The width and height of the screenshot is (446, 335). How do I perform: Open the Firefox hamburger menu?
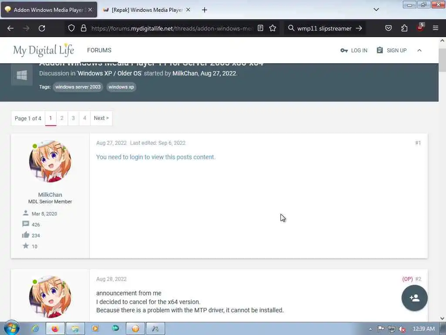436,28
